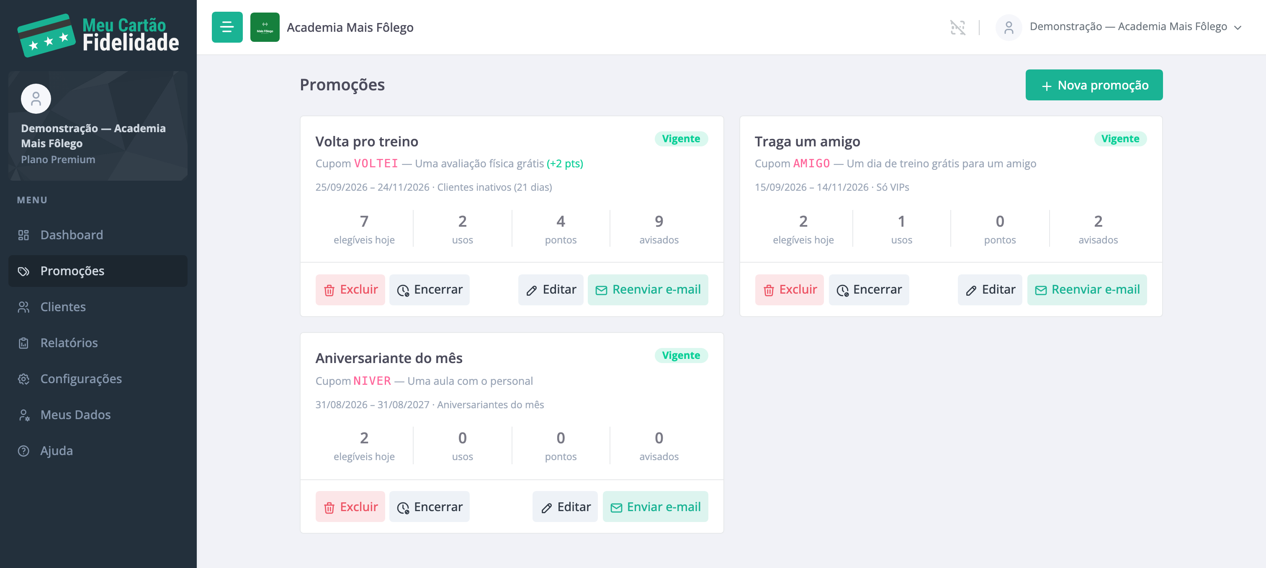The width and height of the screenshot is (1266, 568).
Task: Open Dashboard in the sidebar menu
Action: pyautogui.click(x=98, y=235)
